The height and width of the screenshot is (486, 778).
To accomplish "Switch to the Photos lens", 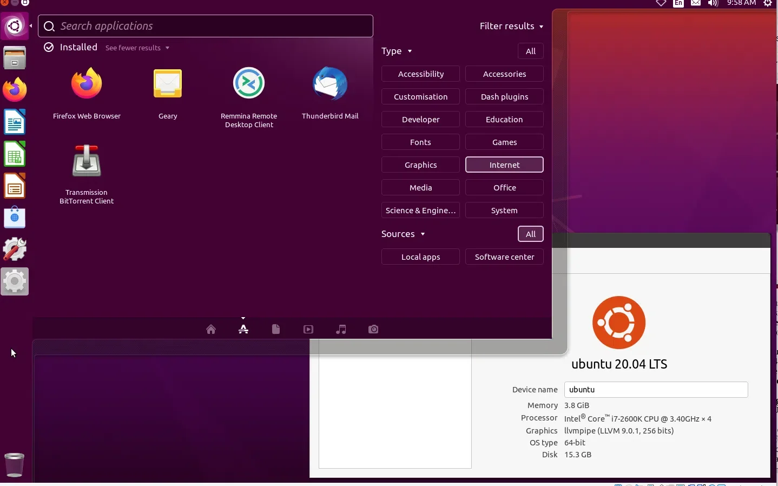I will coord(373,329).
